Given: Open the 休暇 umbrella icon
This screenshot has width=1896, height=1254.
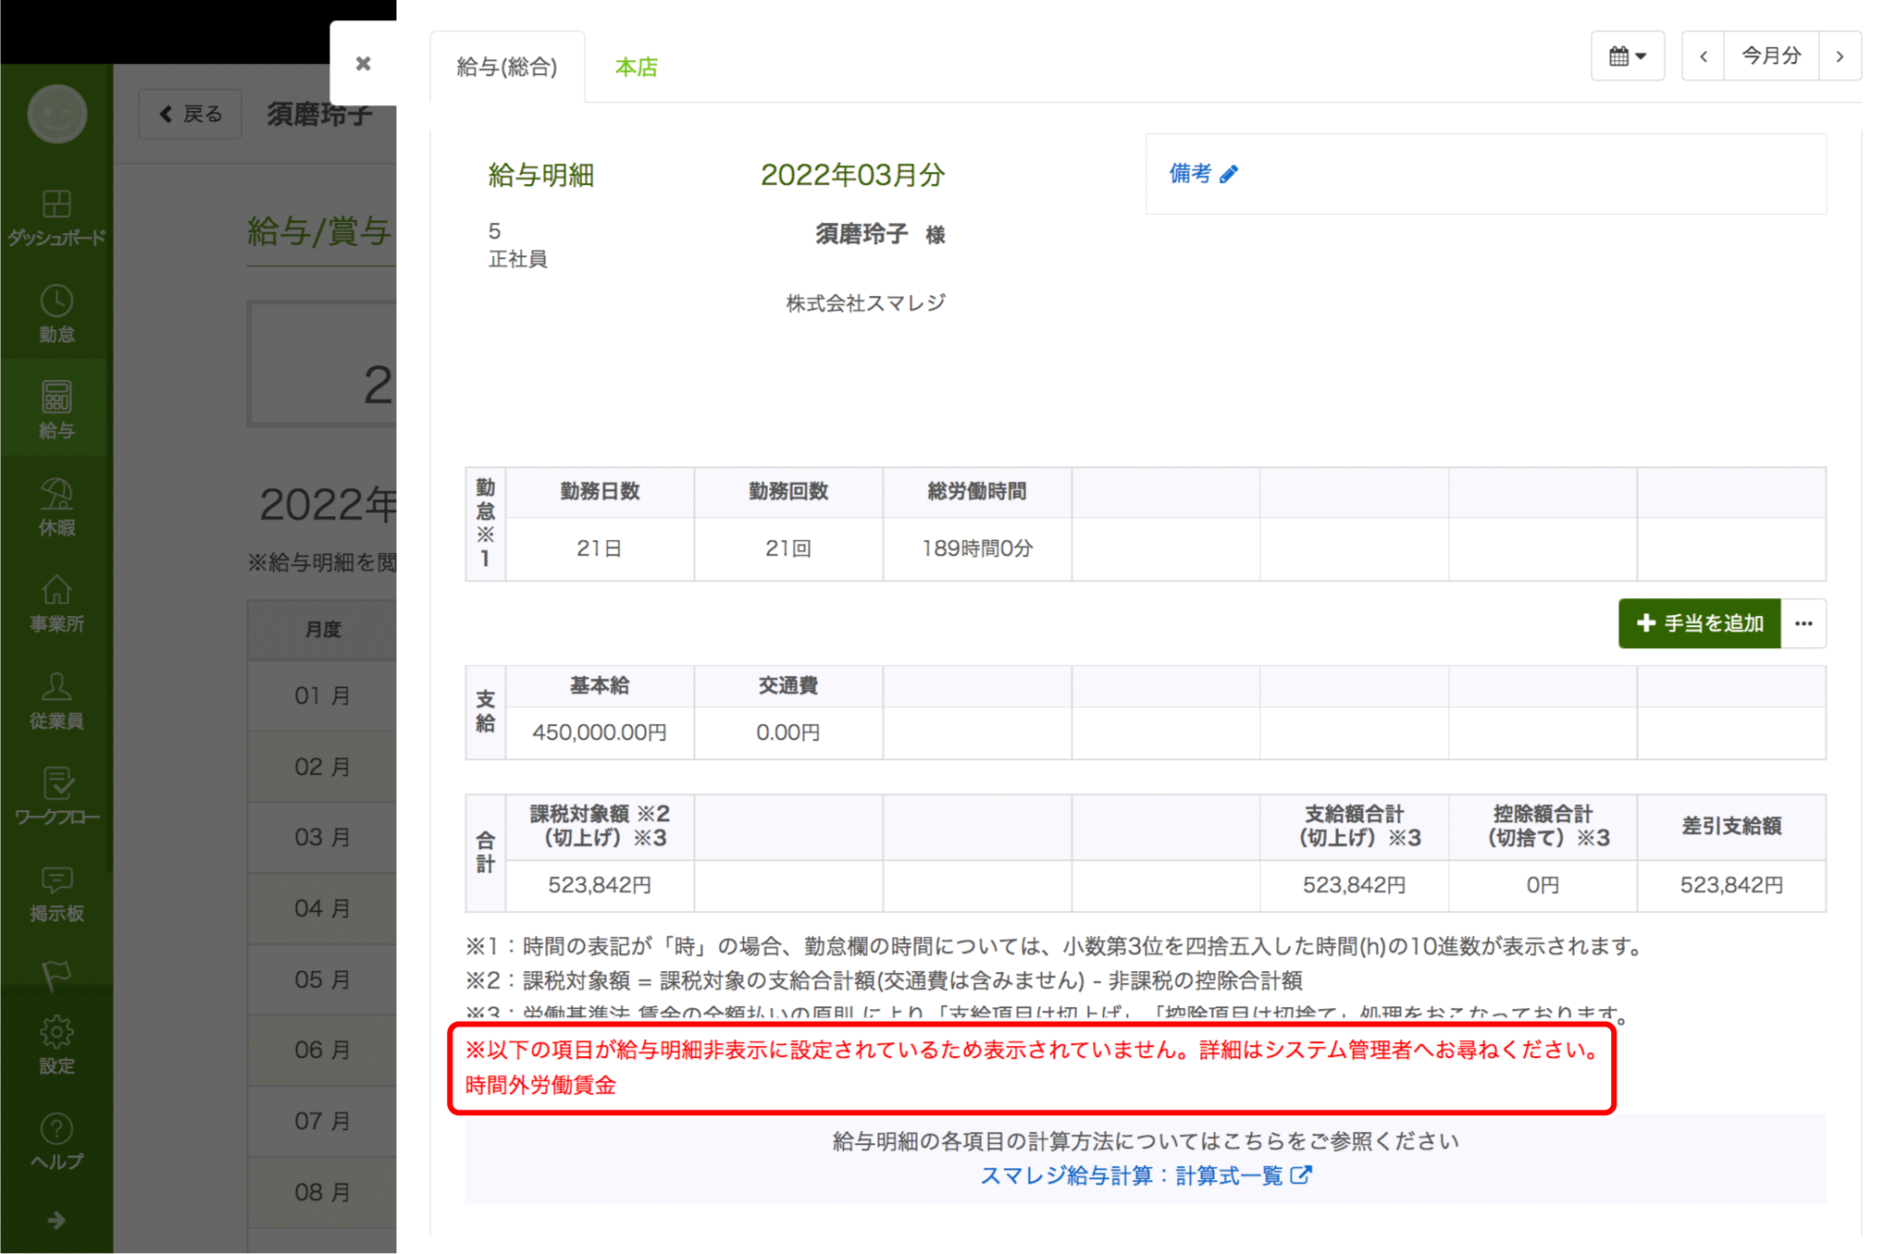Looking at the screenshot, I should (56, 504).
